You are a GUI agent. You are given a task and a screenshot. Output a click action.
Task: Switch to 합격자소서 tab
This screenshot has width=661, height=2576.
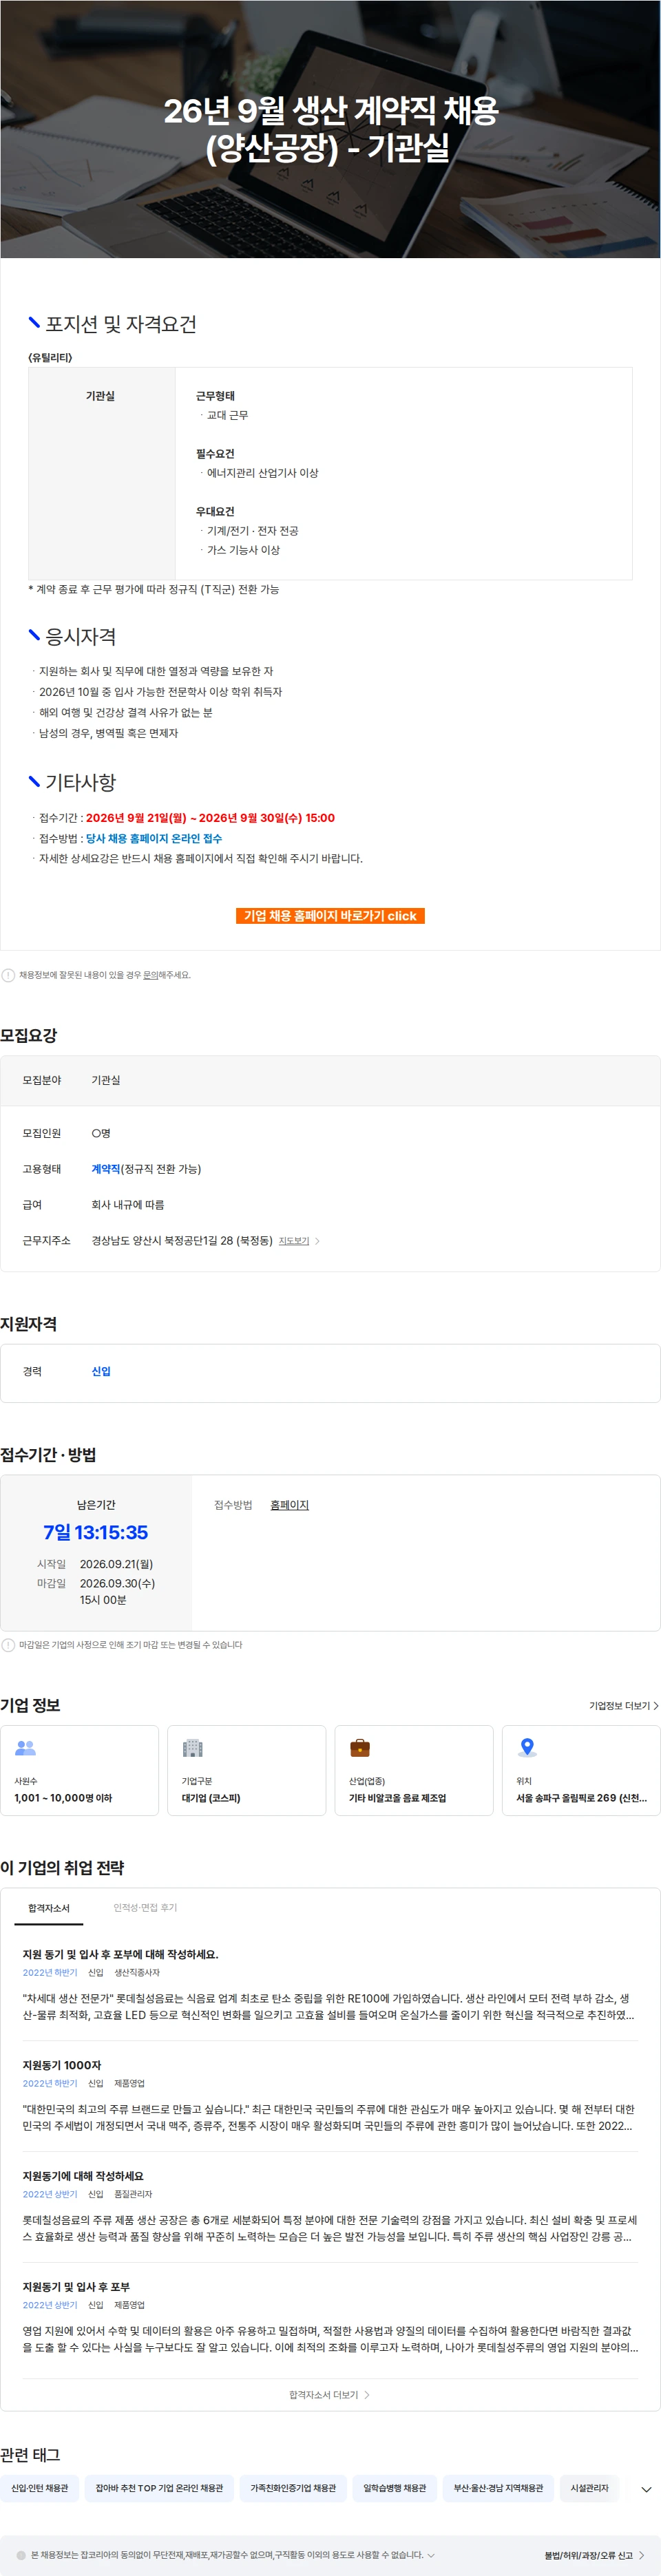tap(49, 1908)
